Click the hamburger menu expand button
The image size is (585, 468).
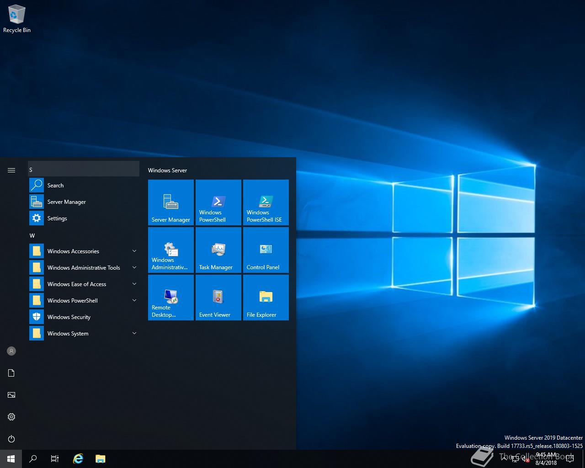[x=11, y=170]
